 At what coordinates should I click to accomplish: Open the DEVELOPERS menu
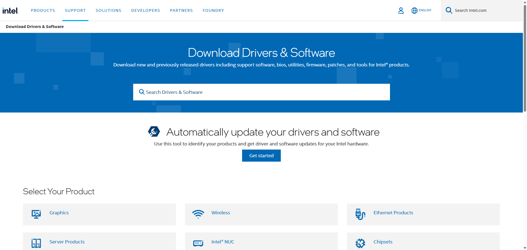tap(145, 10)
